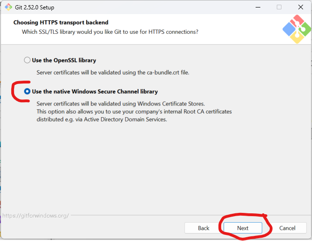Viewport: 312px width, 241px height.
Task: Click the 'Choosing HTTPS transport backend' heading
Action: tap(61, 23)
